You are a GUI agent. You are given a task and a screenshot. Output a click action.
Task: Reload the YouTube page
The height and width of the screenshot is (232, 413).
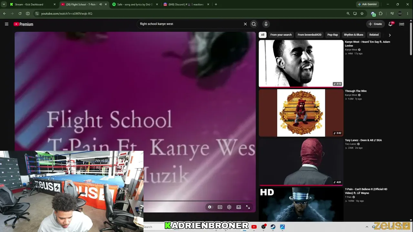tap(20, 14)
